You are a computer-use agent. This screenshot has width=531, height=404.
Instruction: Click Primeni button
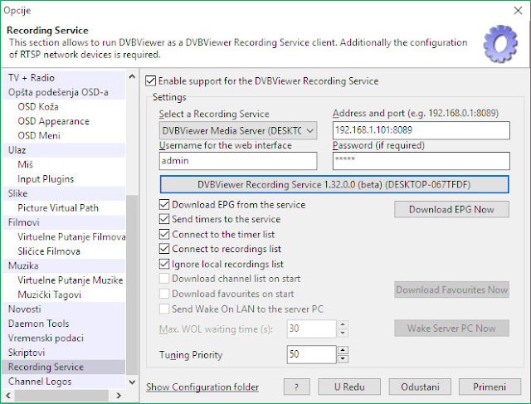tap(490, 387)
